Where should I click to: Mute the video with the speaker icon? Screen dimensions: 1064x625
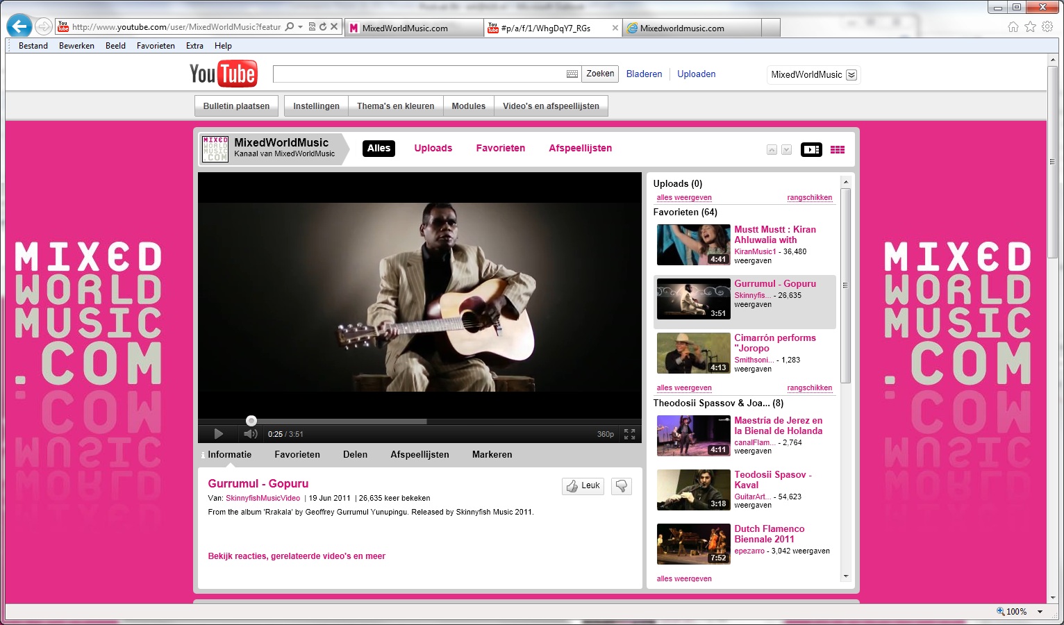[x=251, y=434]
